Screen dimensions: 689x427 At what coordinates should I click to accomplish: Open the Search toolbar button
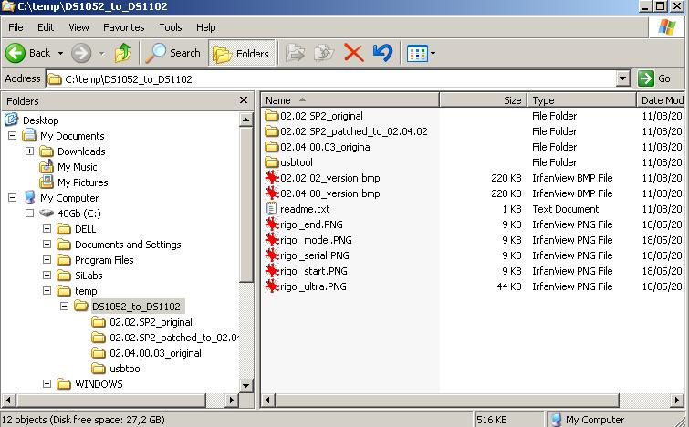click(175, 53)
